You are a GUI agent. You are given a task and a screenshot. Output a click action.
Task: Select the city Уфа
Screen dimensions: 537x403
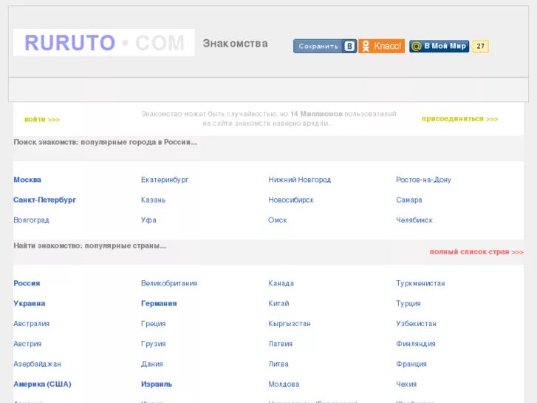tap(148, 220)
